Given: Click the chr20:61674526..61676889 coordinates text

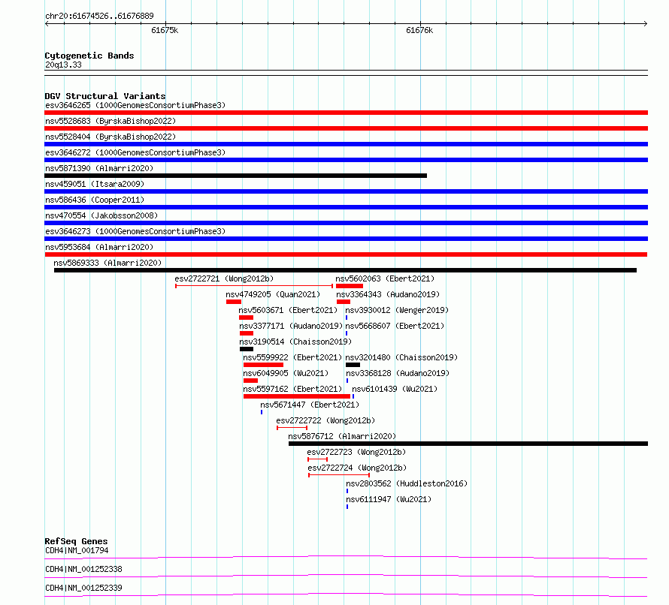Looking at the screenshot, I should (x=99, y=17).
